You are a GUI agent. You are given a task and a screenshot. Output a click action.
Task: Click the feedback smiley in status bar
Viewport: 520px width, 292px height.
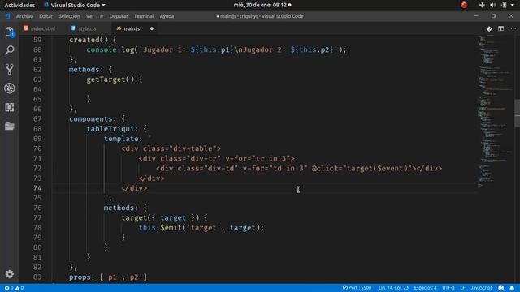click(x=501, y=288)
